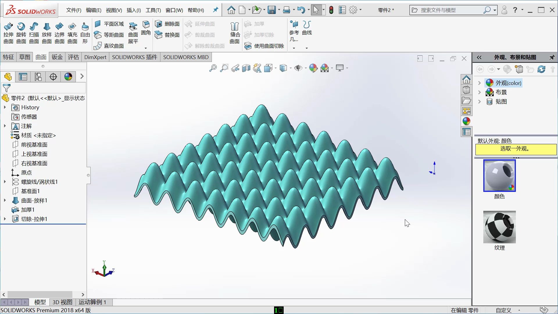Open SOLIDWORKS Resources home icon in task pane
The image size is (558, 314).
tap(466, 79)
